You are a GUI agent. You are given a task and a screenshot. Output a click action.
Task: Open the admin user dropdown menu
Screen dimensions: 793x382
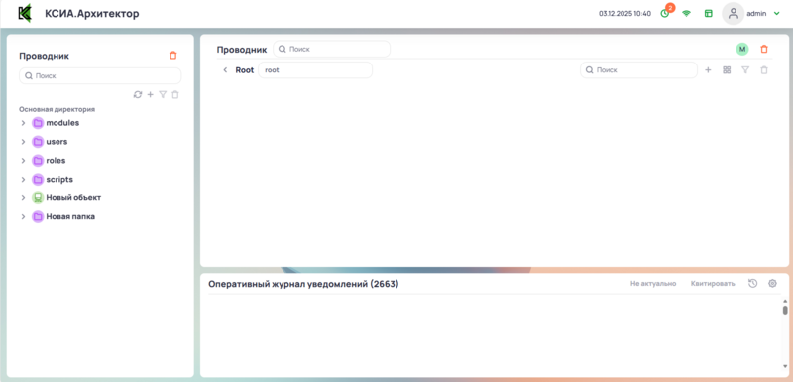[x=751, y=14]
